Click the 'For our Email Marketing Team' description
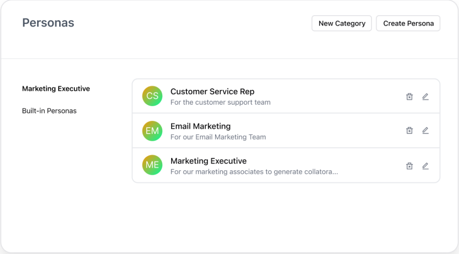The height and width of the screenshot is (254, 459). pos(218,137)
